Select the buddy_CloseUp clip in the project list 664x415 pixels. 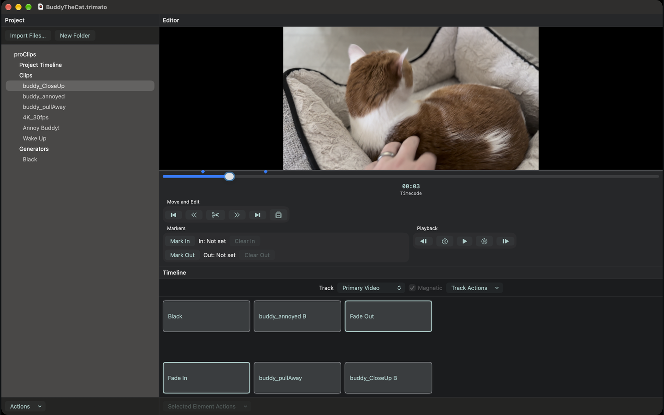coord(80,86)
